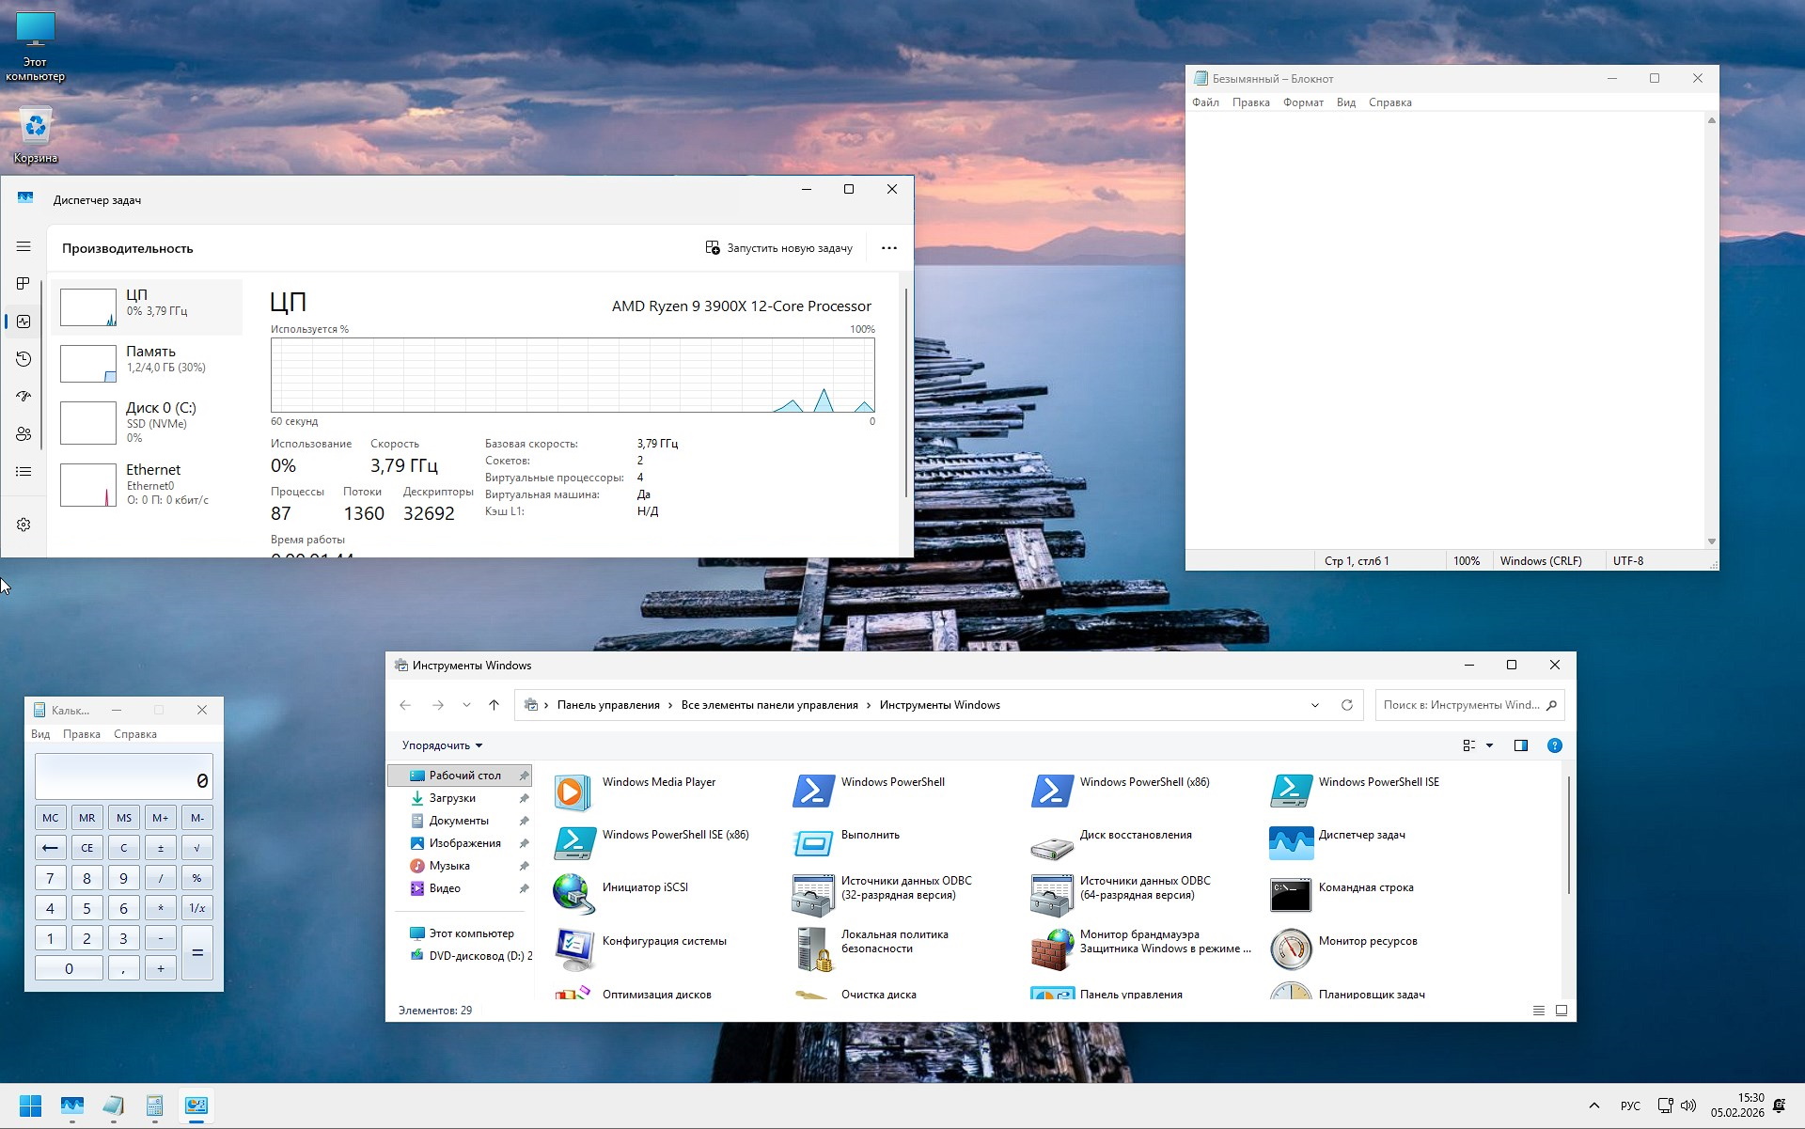This screenshot has width=1805, height=1129.
Task: Click the MC memory clear key in Calculator
Action: (51, 818)
